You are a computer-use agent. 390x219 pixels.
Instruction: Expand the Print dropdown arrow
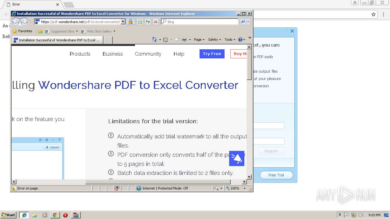[x=190, y=40]
